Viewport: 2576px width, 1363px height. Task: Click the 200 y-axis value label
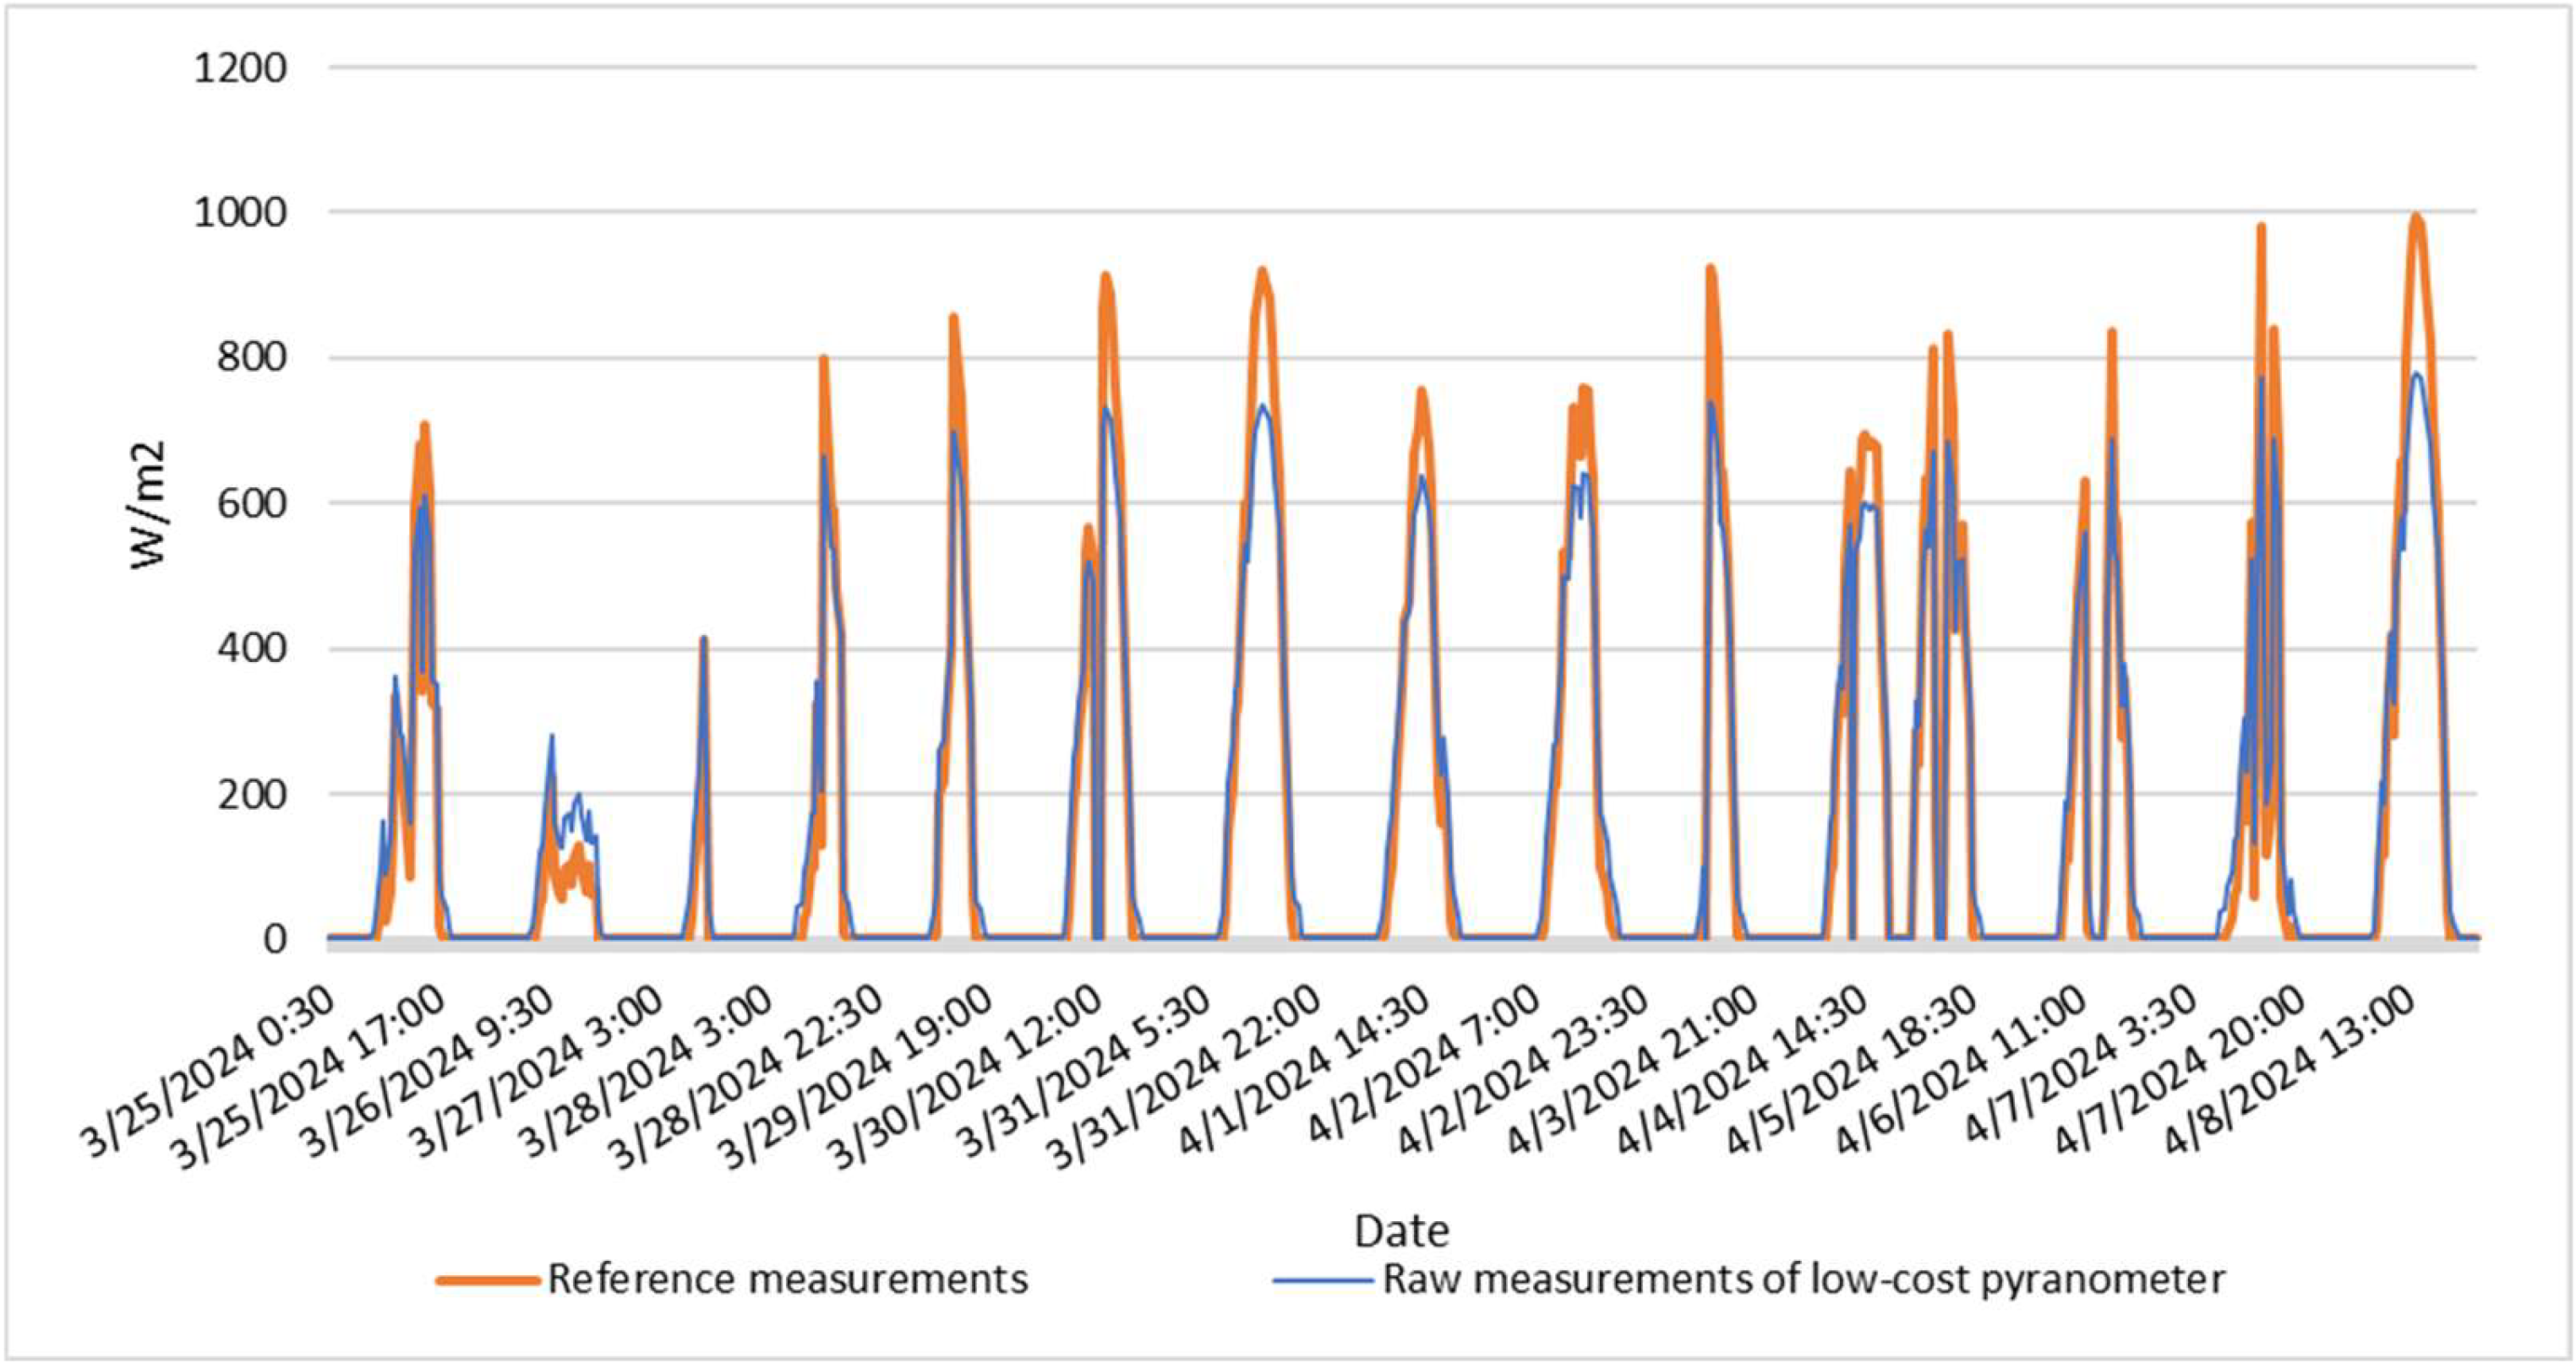(x=252, y=795)
